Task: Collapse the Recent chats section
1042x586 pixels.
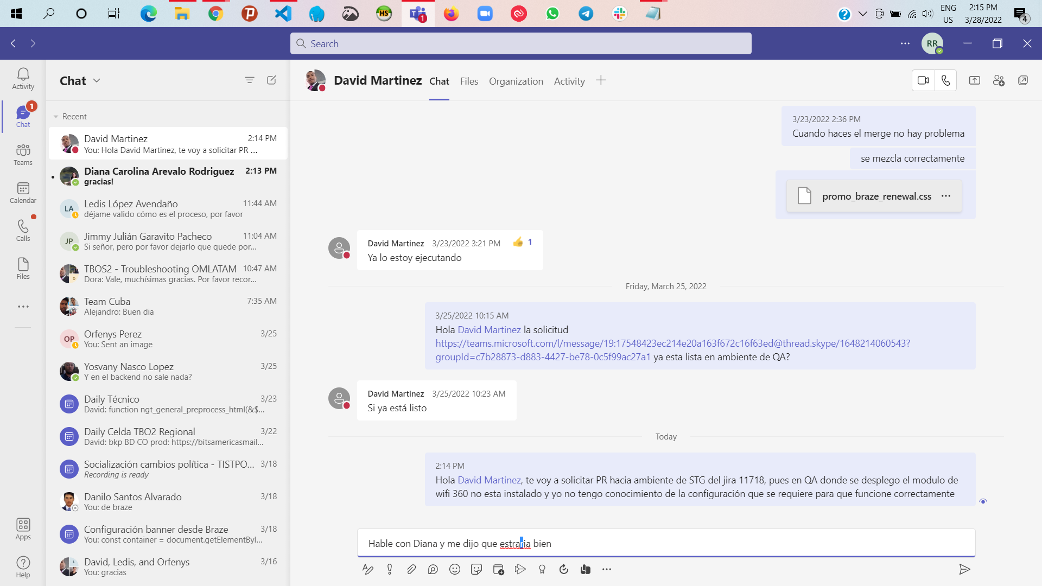Action: point(56,117)
